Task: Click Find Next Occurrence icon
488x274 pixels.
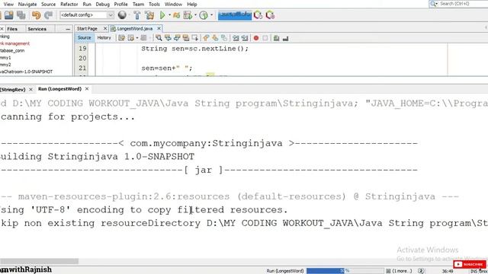Action: click(x=177, y=38)
